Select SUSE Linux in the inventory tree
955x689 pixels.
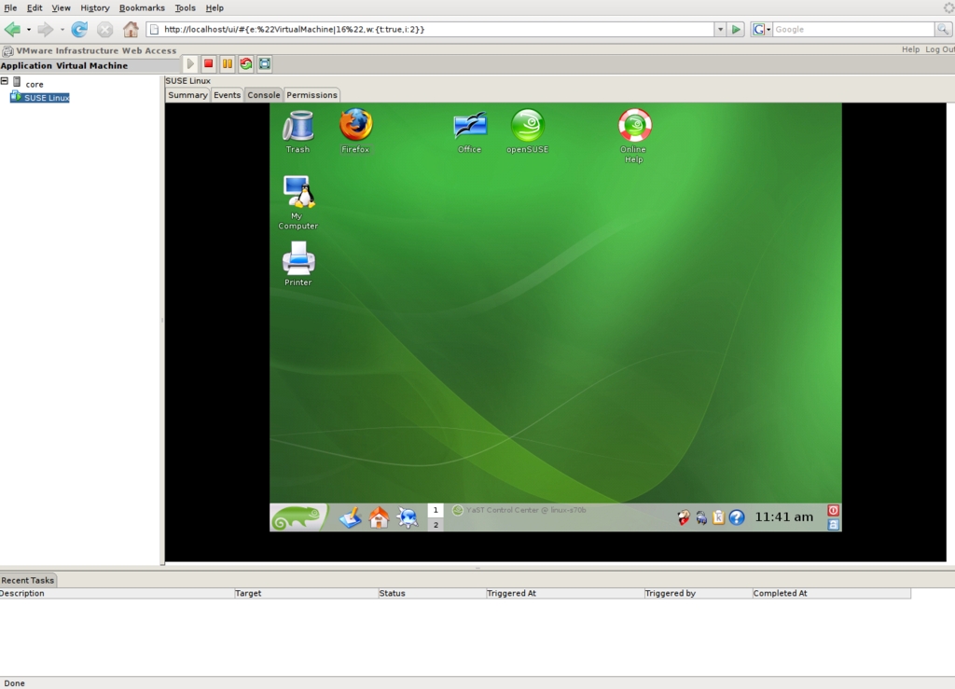click(46, 98)
